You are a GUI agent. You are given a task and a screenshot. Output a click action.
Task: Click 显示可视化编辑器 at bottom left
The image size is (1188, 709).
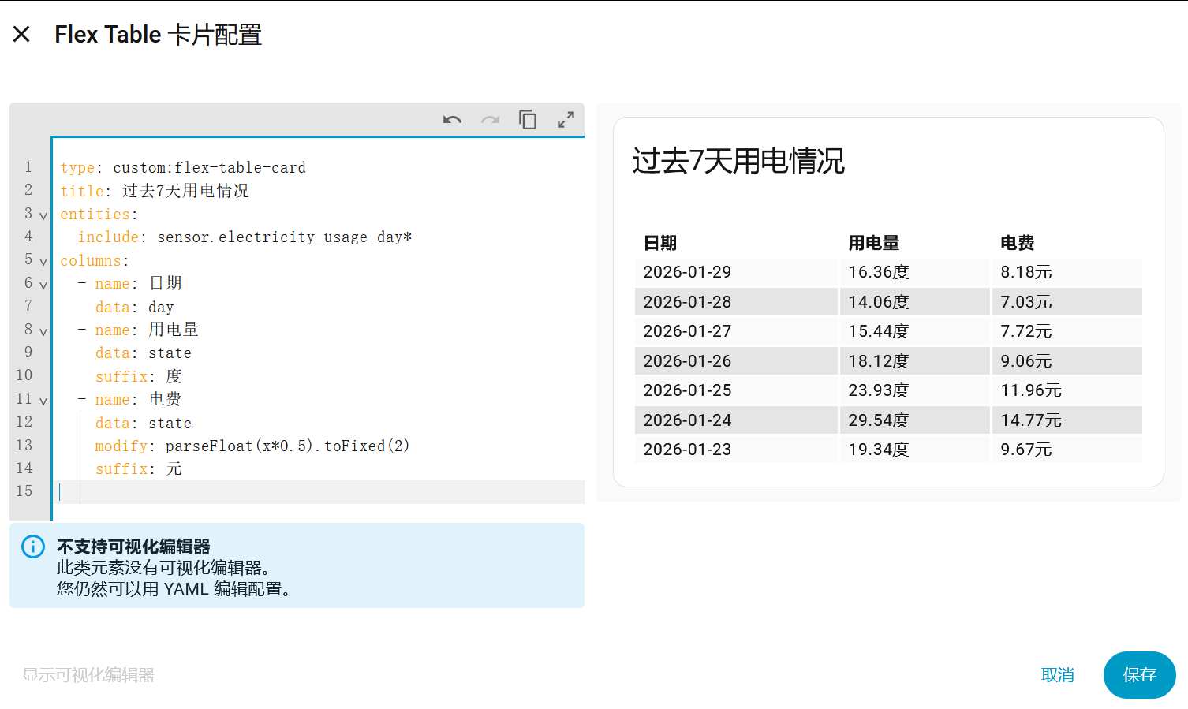point(87,675)
